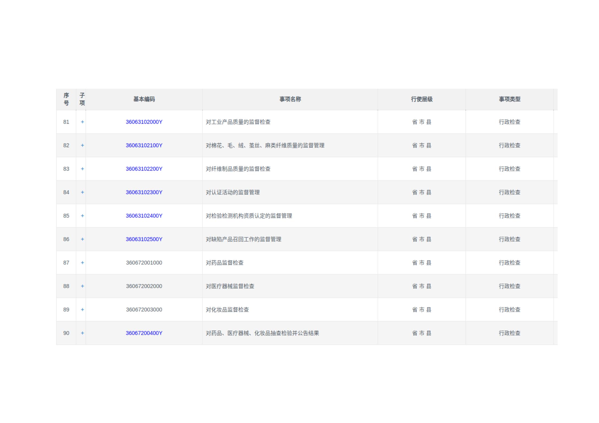Click the 事项名称 column header
This screenshot has width=599, height=423.
click(290, 99)
